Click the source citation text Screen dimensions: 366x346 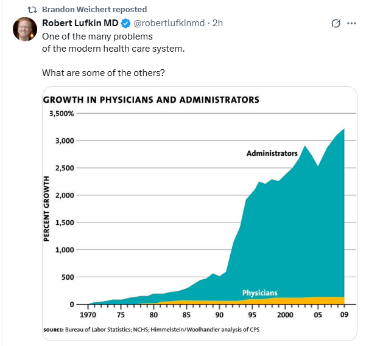(151, 330)
